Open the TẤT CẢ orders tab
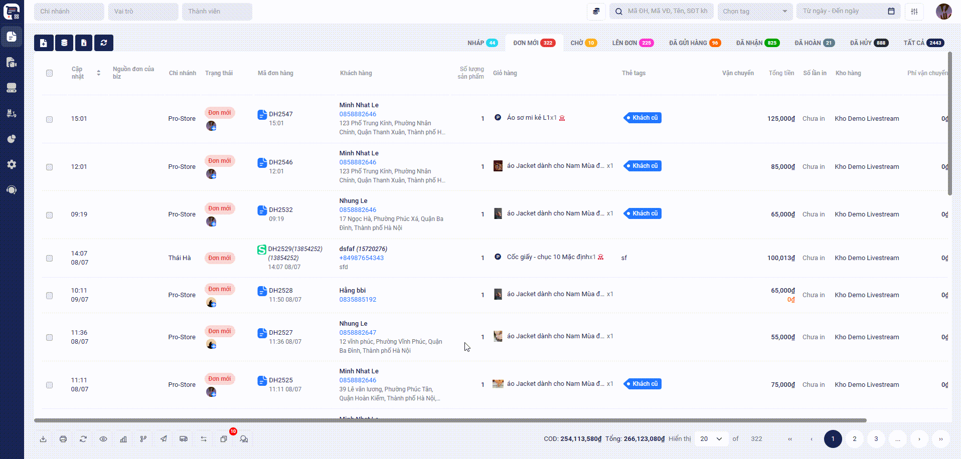The height and width of the screenshot is (459, 961). point(923,43)
